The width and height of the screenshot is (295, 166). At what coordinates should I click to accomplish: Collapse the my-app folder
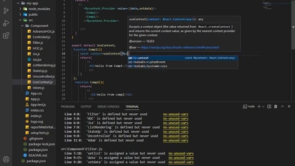18,3
